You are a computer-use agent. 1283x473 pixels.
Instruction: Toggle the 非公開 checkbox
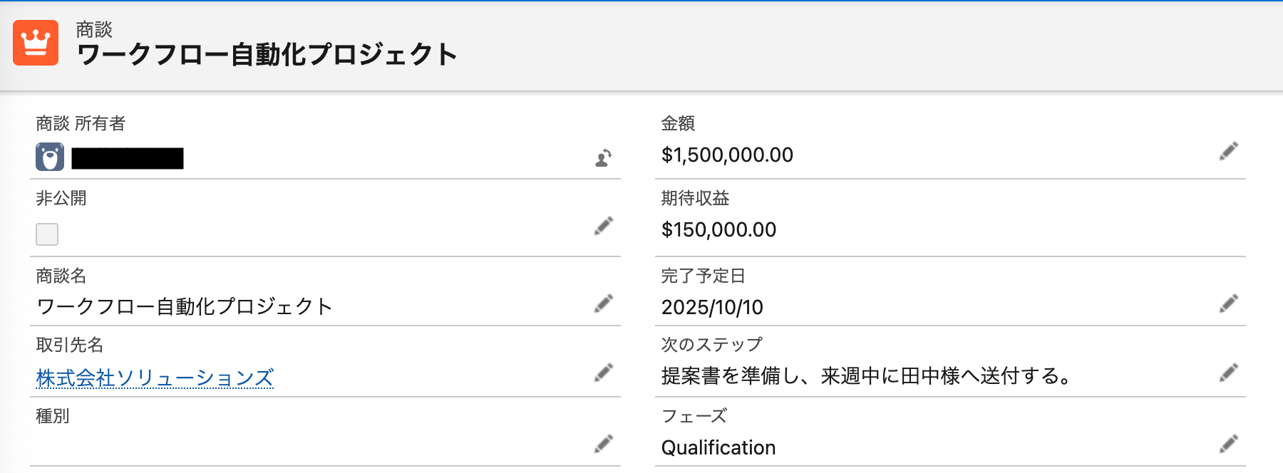[x=47, y=234]
